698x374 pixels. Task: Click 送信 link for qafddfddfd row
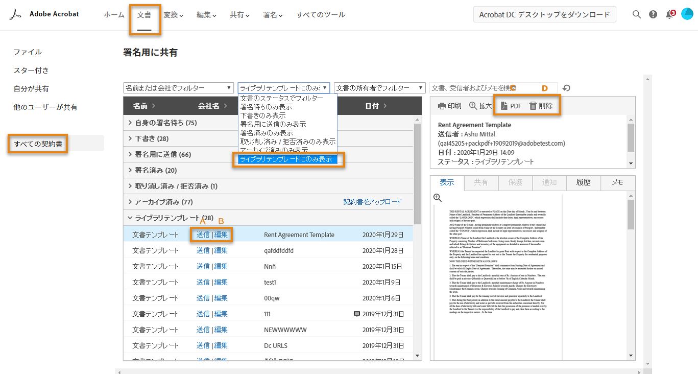click(x=203, y=250)
